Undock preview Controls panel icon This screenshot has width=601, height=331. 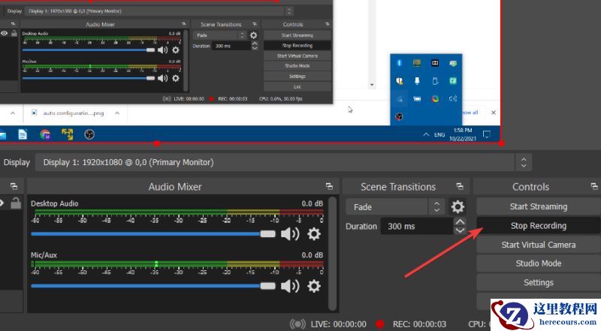327,24
